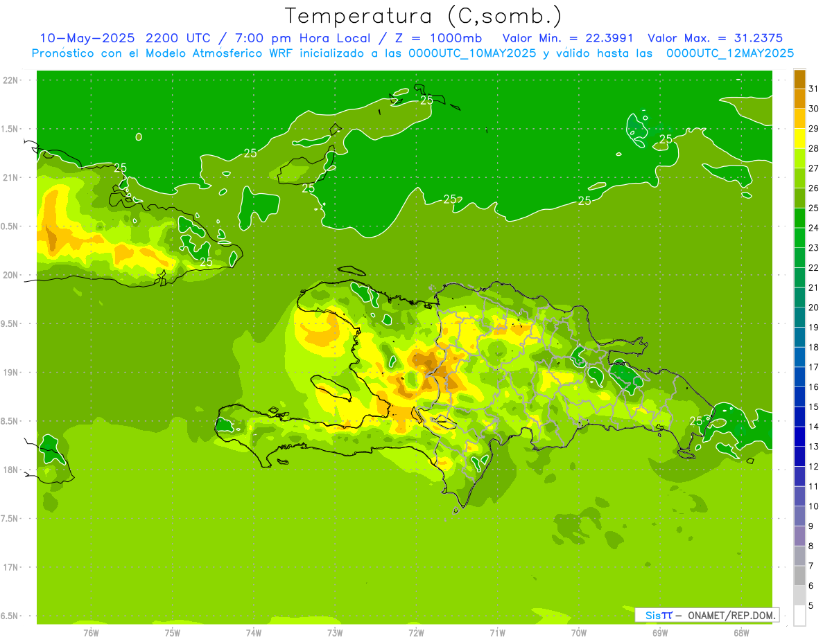832x642 pixels.
Task: Click the '20' value on the color scale
Action: pyautogui.click(x=814, y=307)
